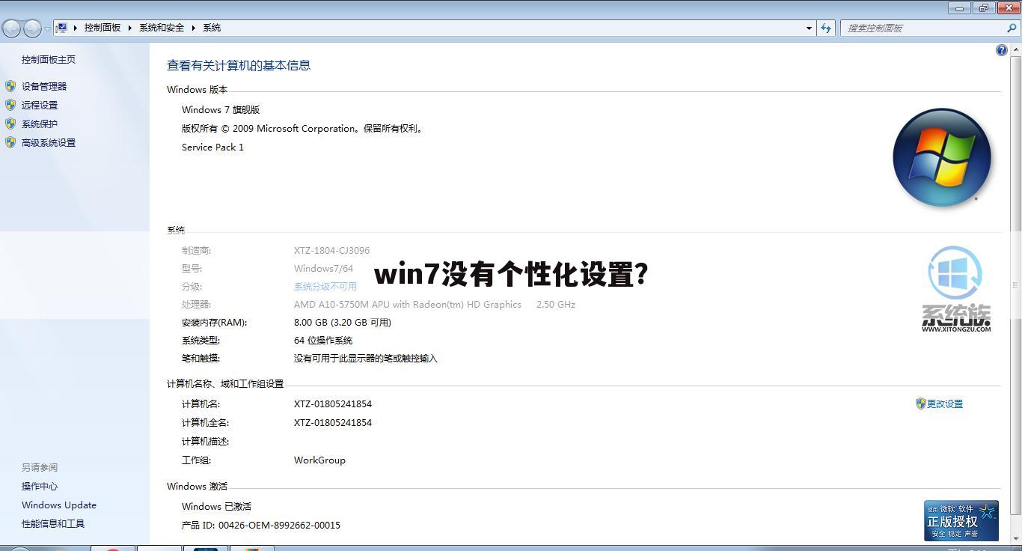Open Windows Update link in sidebar

click(x=59, y=505)
